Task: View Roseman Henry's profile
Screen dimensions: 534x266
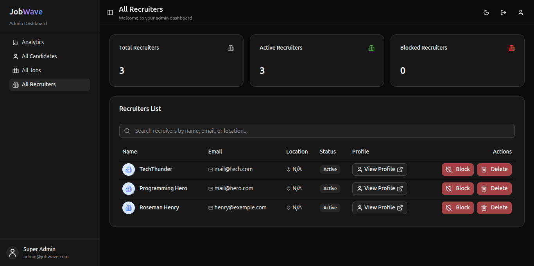Action: [x=380, y=208]
